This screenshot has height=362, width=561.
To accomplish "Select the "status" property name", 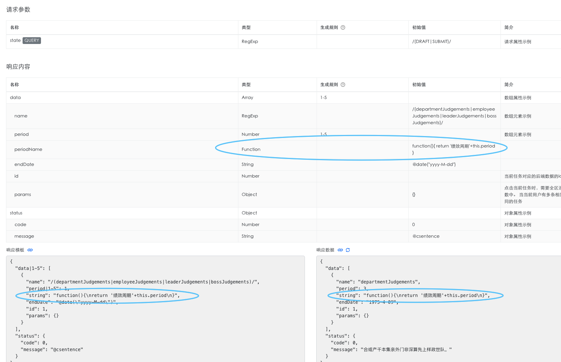I will (x=16, y=213).
